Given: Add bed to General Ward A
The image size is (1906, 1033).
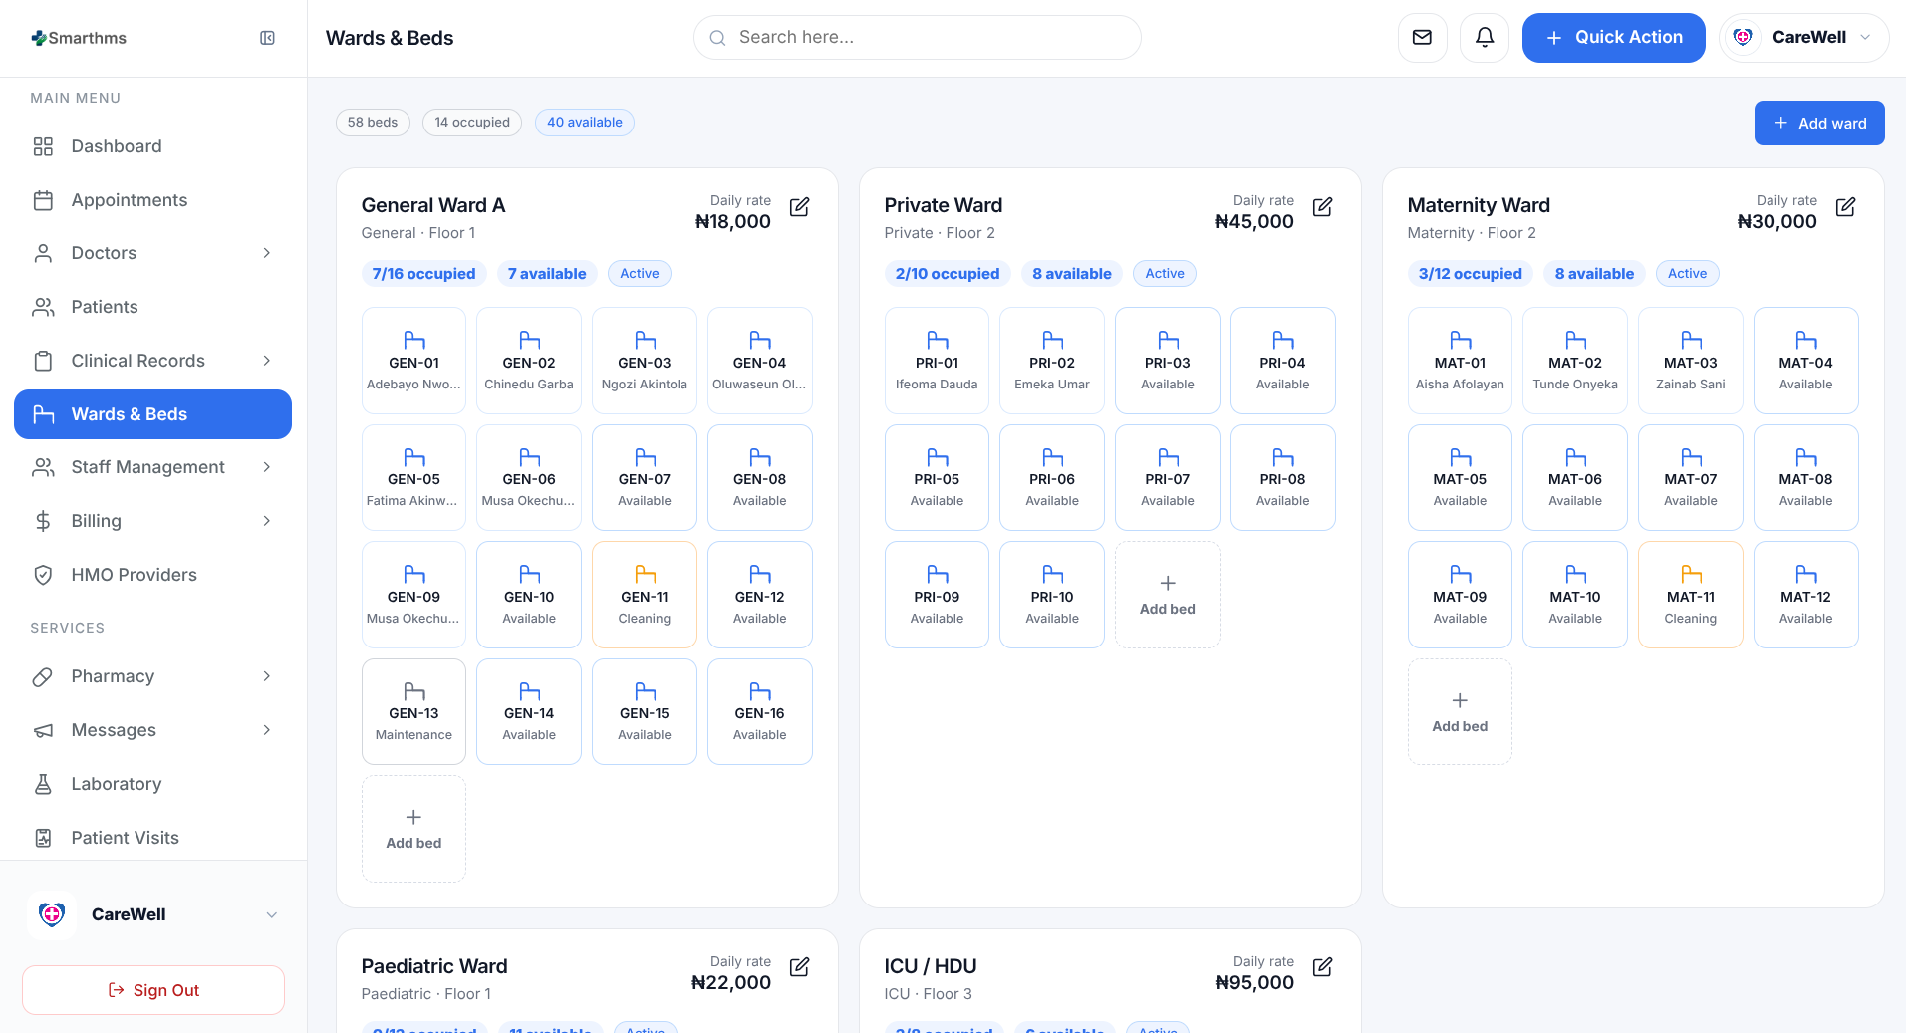Looking at the screenshot, I should [x=413, y=829].
